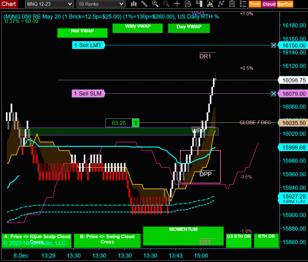Screen dimensions: 308x262
Task: Open the properties list icon
Action: click(x=243, y=4)
